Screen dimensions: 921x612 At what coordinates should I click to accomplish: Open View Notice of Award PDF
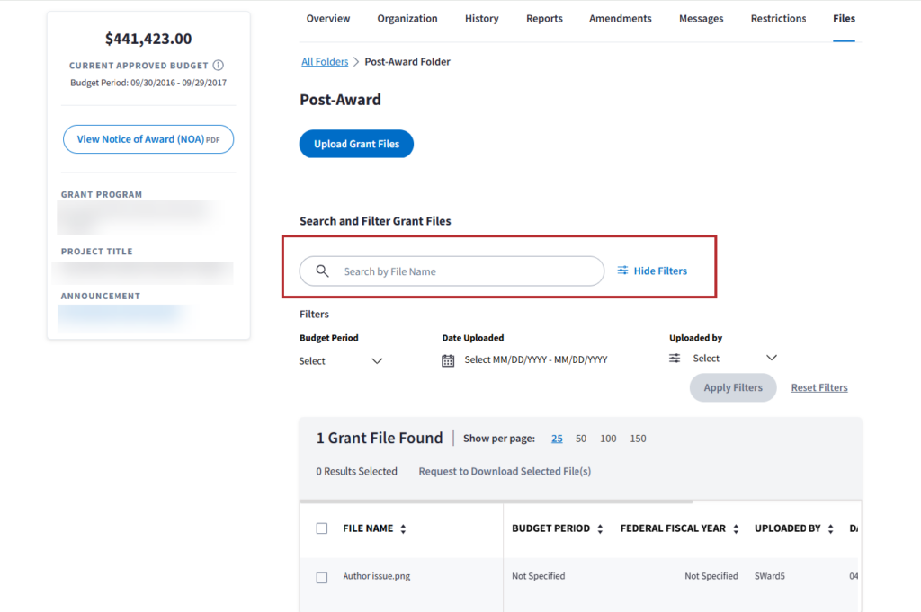(148, 139)
